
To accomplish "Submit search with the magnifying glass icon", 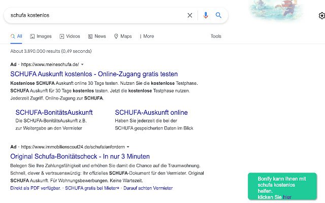I will pos(218,15).
